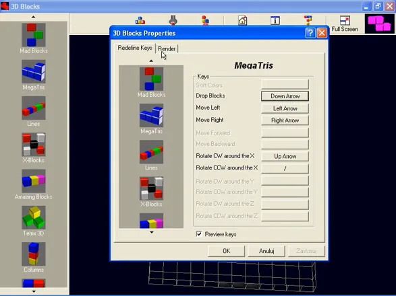
Task: Select the Redefine Keys tab
Action: coord(135,48)
